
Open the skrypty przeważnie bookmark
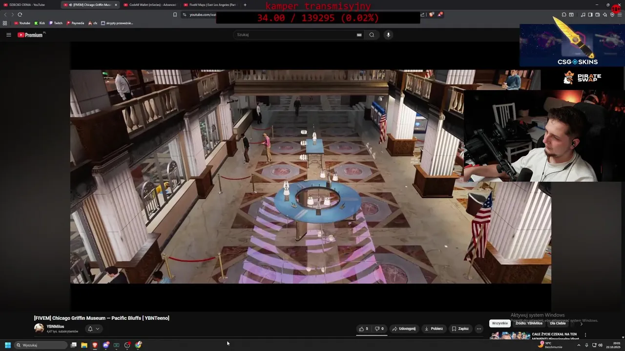pyautogui.click(x=117, y=23)
